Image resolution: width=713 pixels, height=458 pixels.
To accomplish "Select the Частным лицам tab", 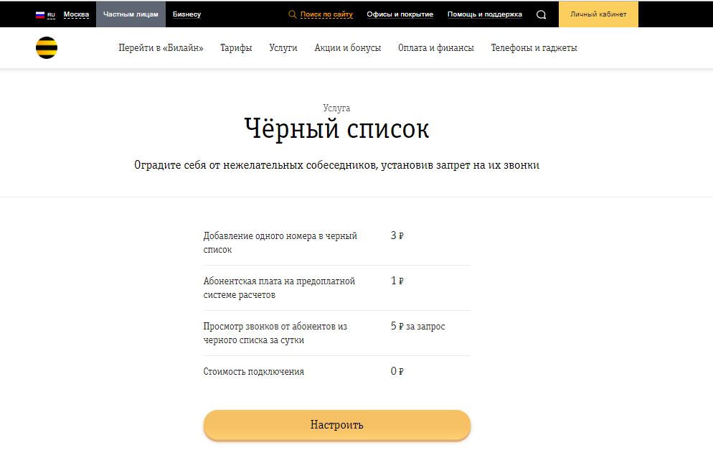I will coord(131,14).
